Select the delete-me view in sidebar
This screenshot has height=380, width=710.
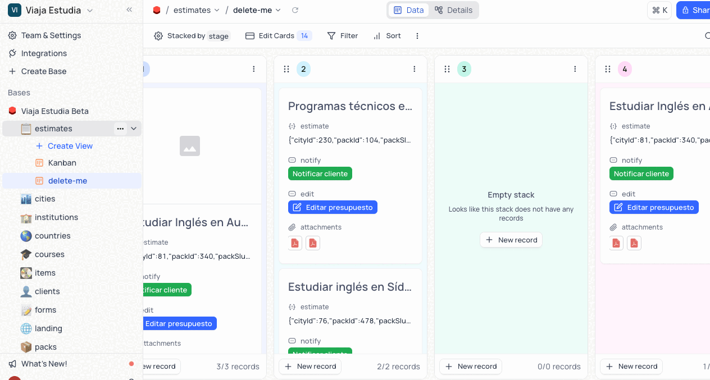[x=67, y=181]
